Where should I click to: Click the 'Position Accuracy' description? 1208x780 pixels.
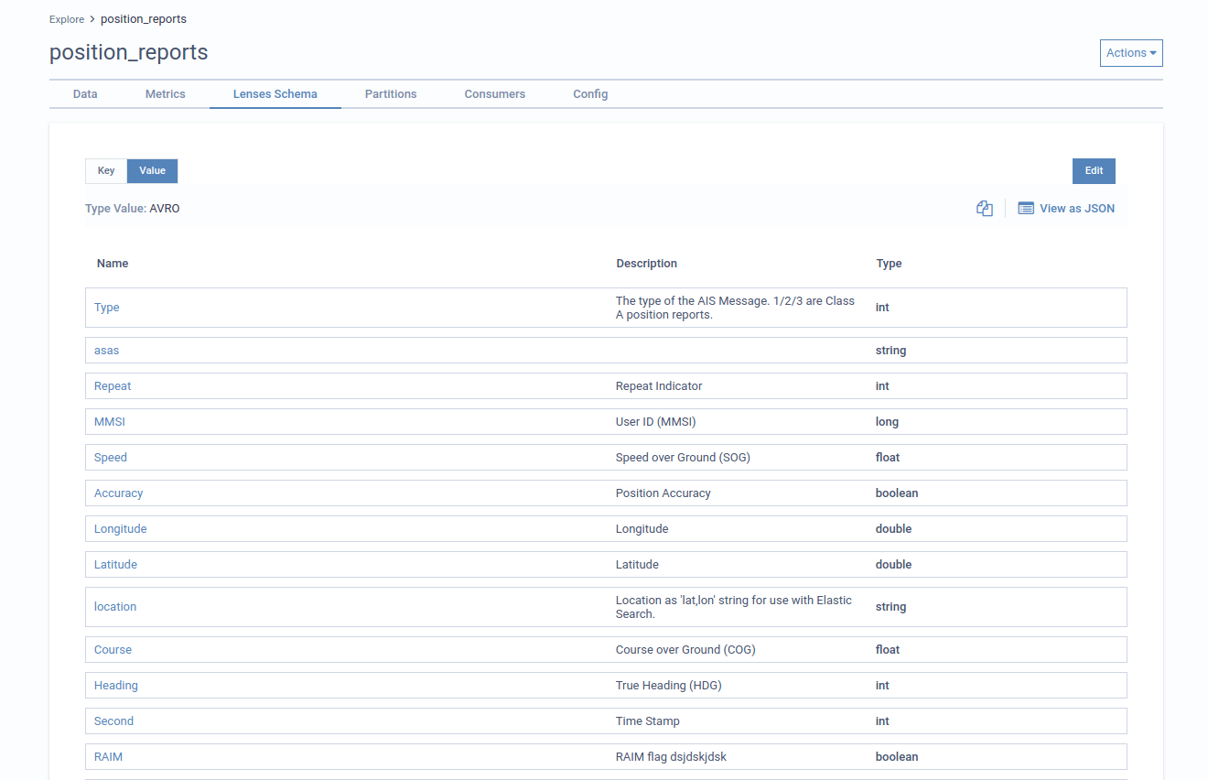[663, 493]
